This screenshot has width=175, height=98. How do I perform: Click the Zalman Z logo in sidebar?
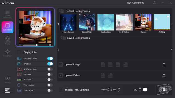pos(7,90)
